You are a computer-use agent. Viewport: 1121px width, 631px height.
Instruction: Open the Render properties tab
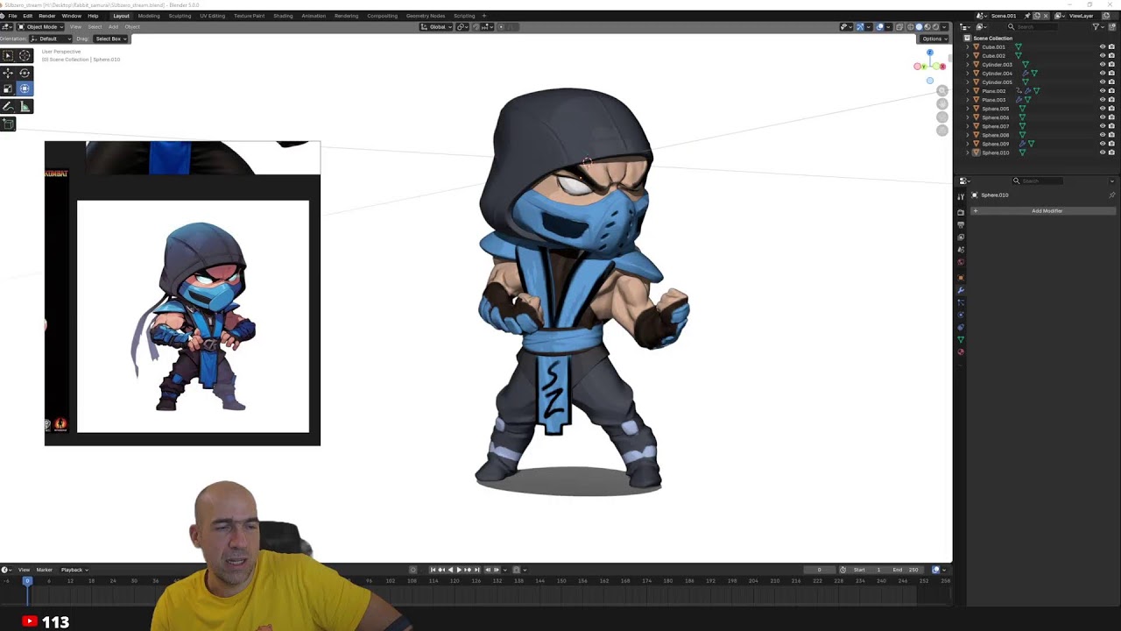(961, 212)
